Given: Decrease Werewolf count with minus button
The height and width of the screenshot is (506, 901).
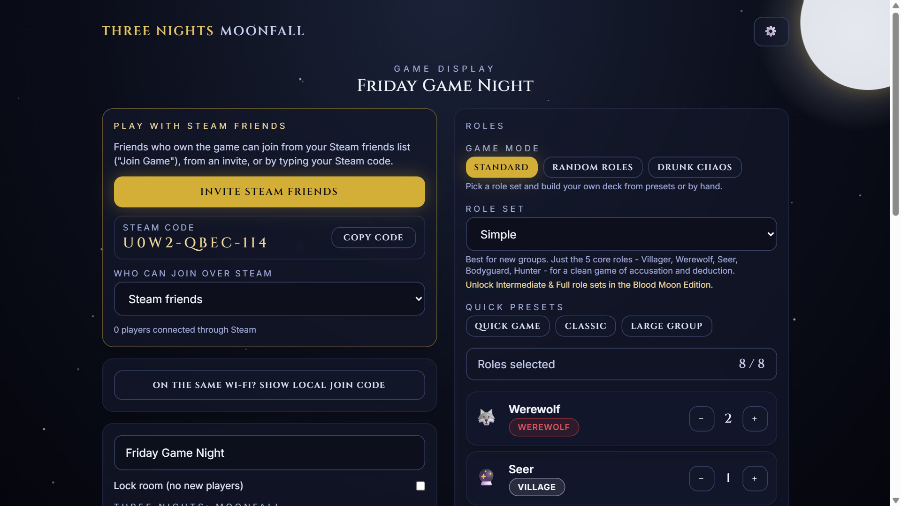Looking at the screenshot, I should 701,418.
